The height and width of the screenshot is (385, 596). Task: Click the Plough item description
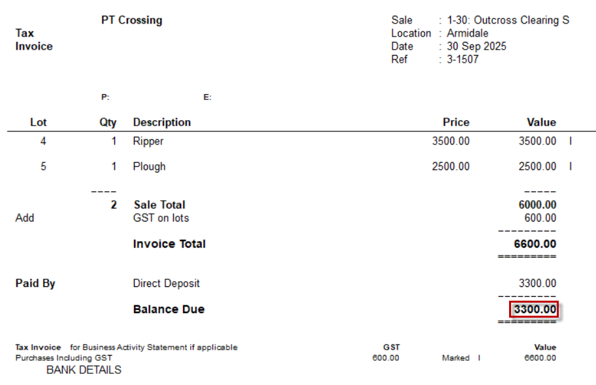click(x=149, y=167)
